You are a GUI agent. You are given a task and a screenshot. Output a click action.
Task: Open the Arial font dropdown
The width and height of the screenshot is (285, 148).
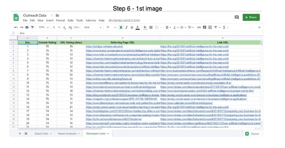(93, 27)
